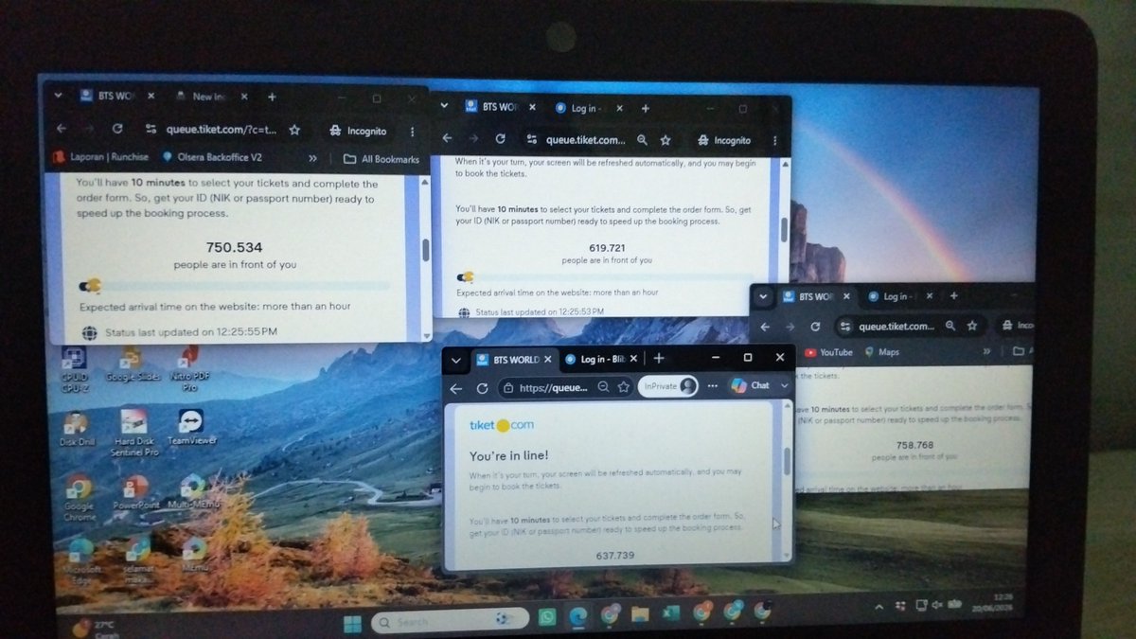Go back in the 750.534 queue window
This screenshot has height=639, width=1136.
click(62, 129)
